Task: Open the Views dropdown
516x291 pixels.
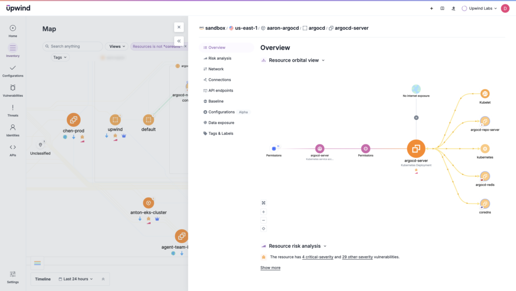Action: tap(117, 47)
